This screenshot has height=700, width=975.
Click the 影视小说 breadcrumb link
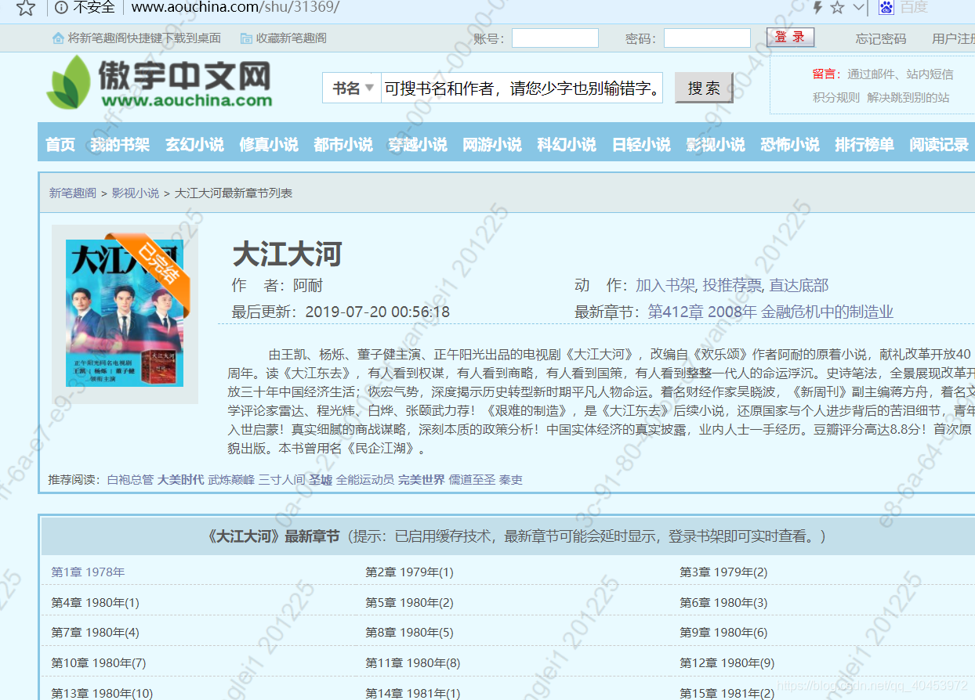[135, 193]
